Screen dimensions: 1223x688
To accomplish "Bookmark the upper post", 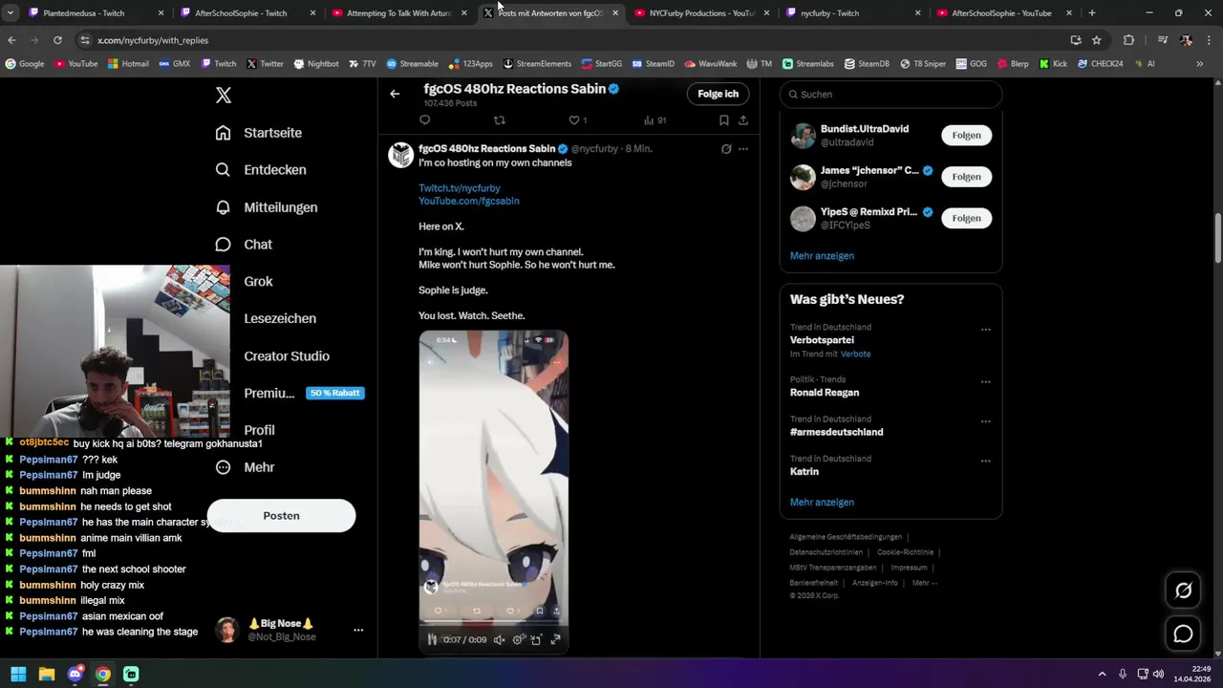I will click(x=723, y=120).
